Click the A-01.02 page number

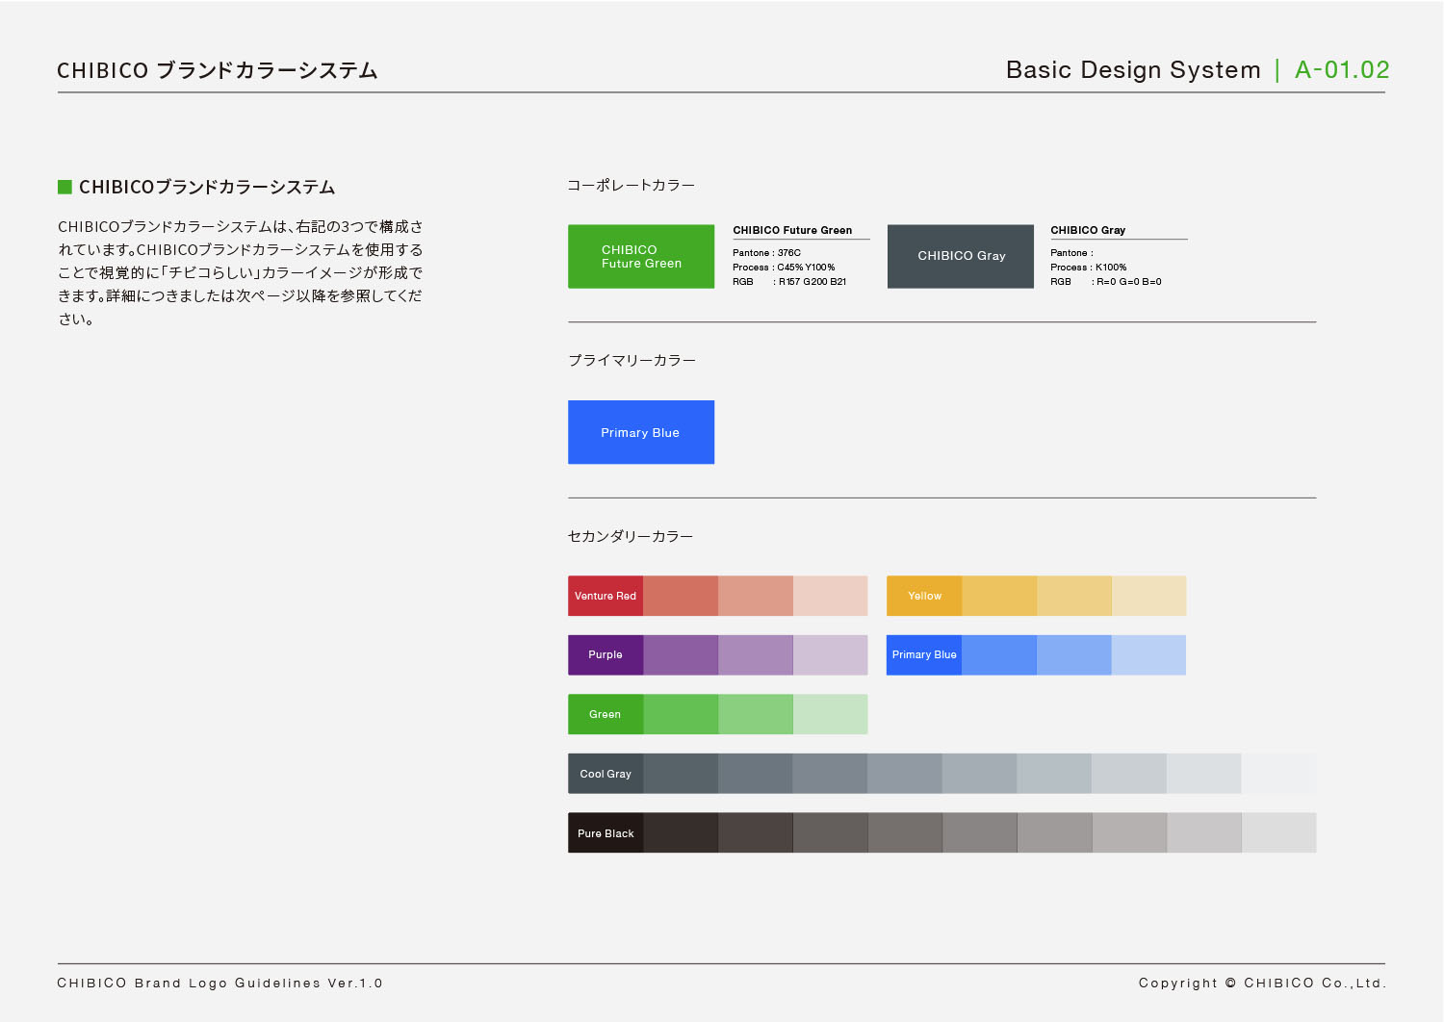coord(1342,70)
